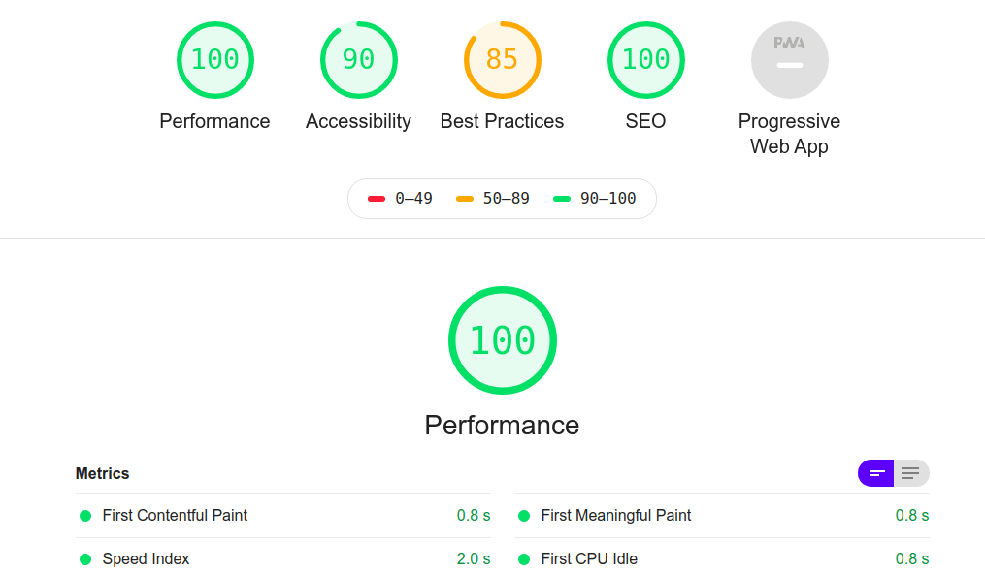Click the Performance gauge showing 100
Screen dimensions: 985x572
[x=214, y=60]
